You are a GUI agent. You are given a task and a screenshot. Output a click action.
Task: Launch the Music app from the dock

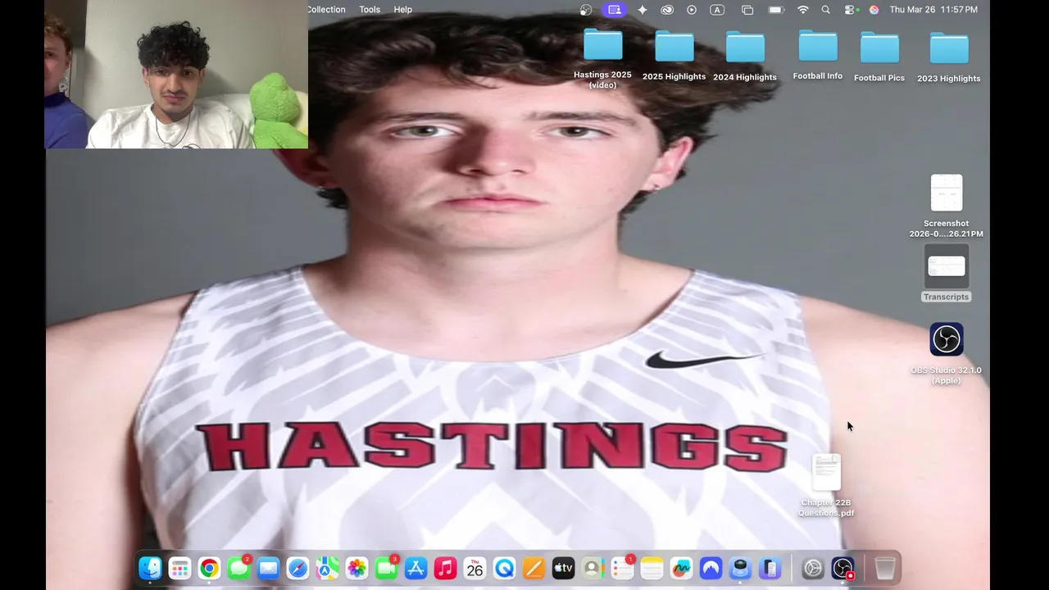tap(445, 568)
